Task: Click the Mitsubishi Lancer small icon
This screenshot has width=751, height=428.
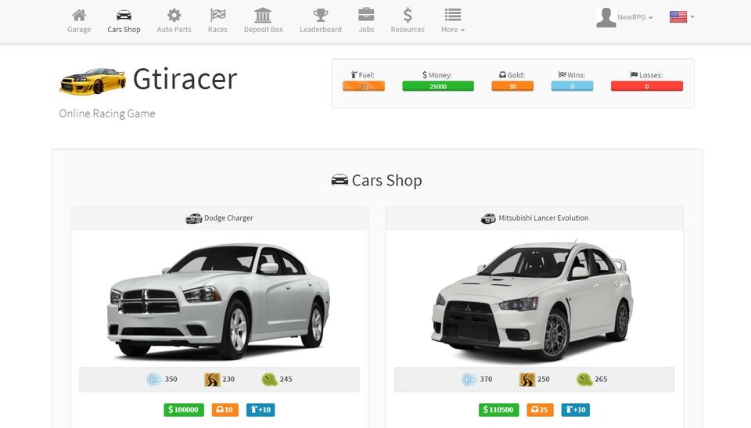Action: click(488, 218)
